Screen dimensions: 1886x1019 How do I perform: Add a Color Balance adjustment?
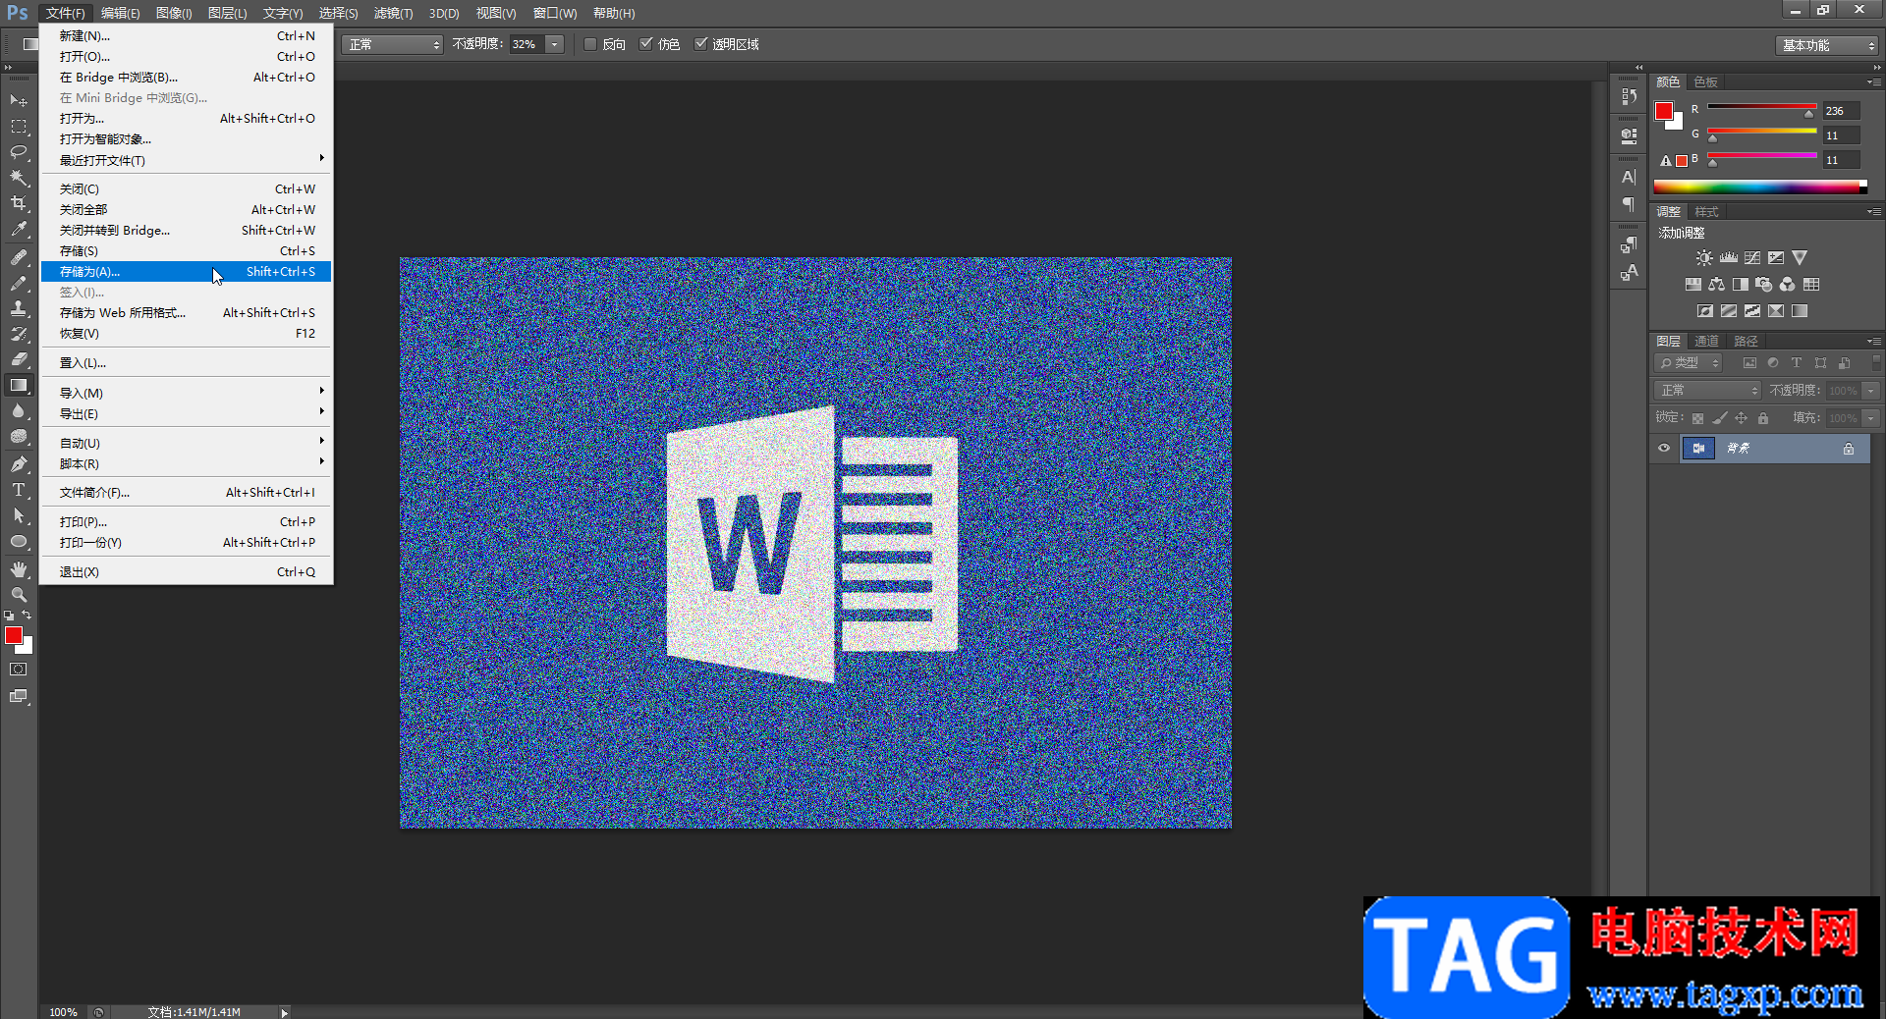[1716, 285]
